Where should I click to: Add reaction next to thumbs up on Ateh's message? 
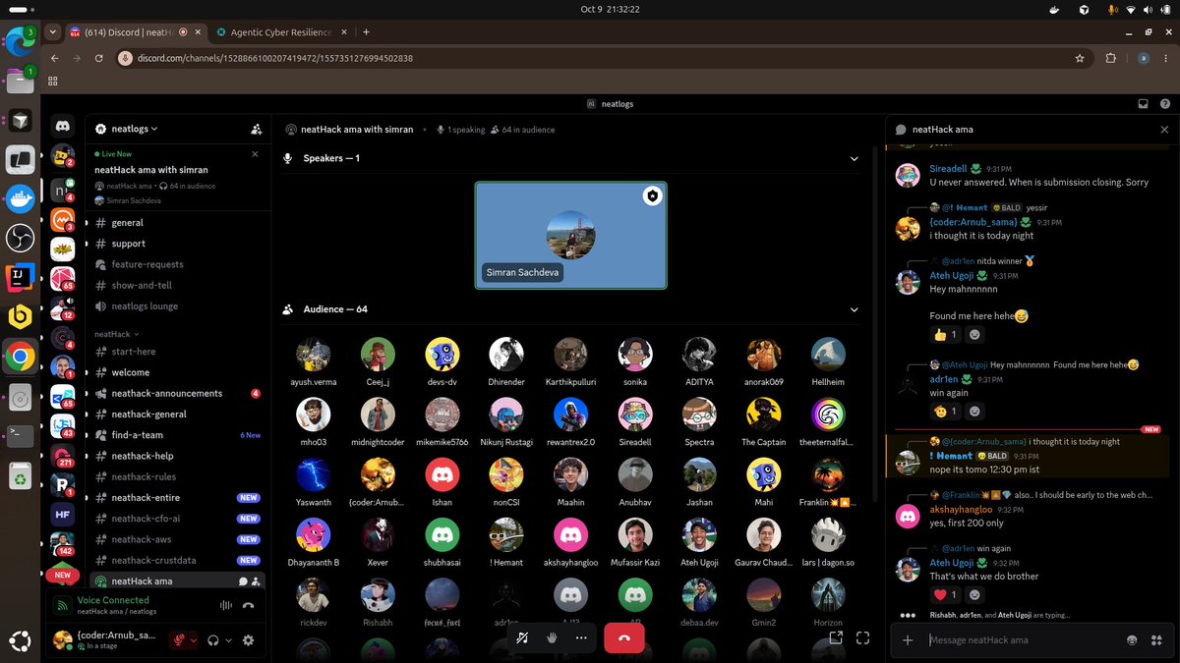tap(974, 335)
